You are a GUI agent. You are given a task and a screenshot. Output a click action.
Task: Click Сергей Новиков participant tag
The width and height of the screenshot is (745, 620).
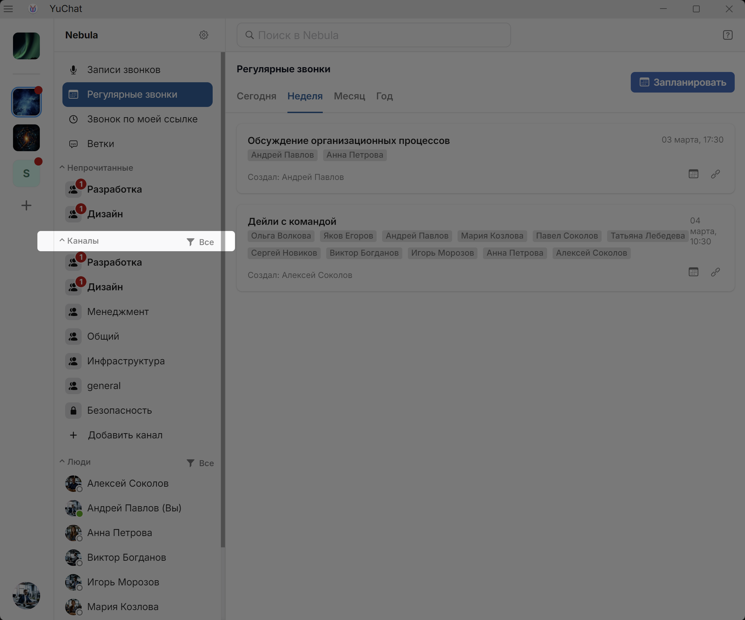[284, 253]
